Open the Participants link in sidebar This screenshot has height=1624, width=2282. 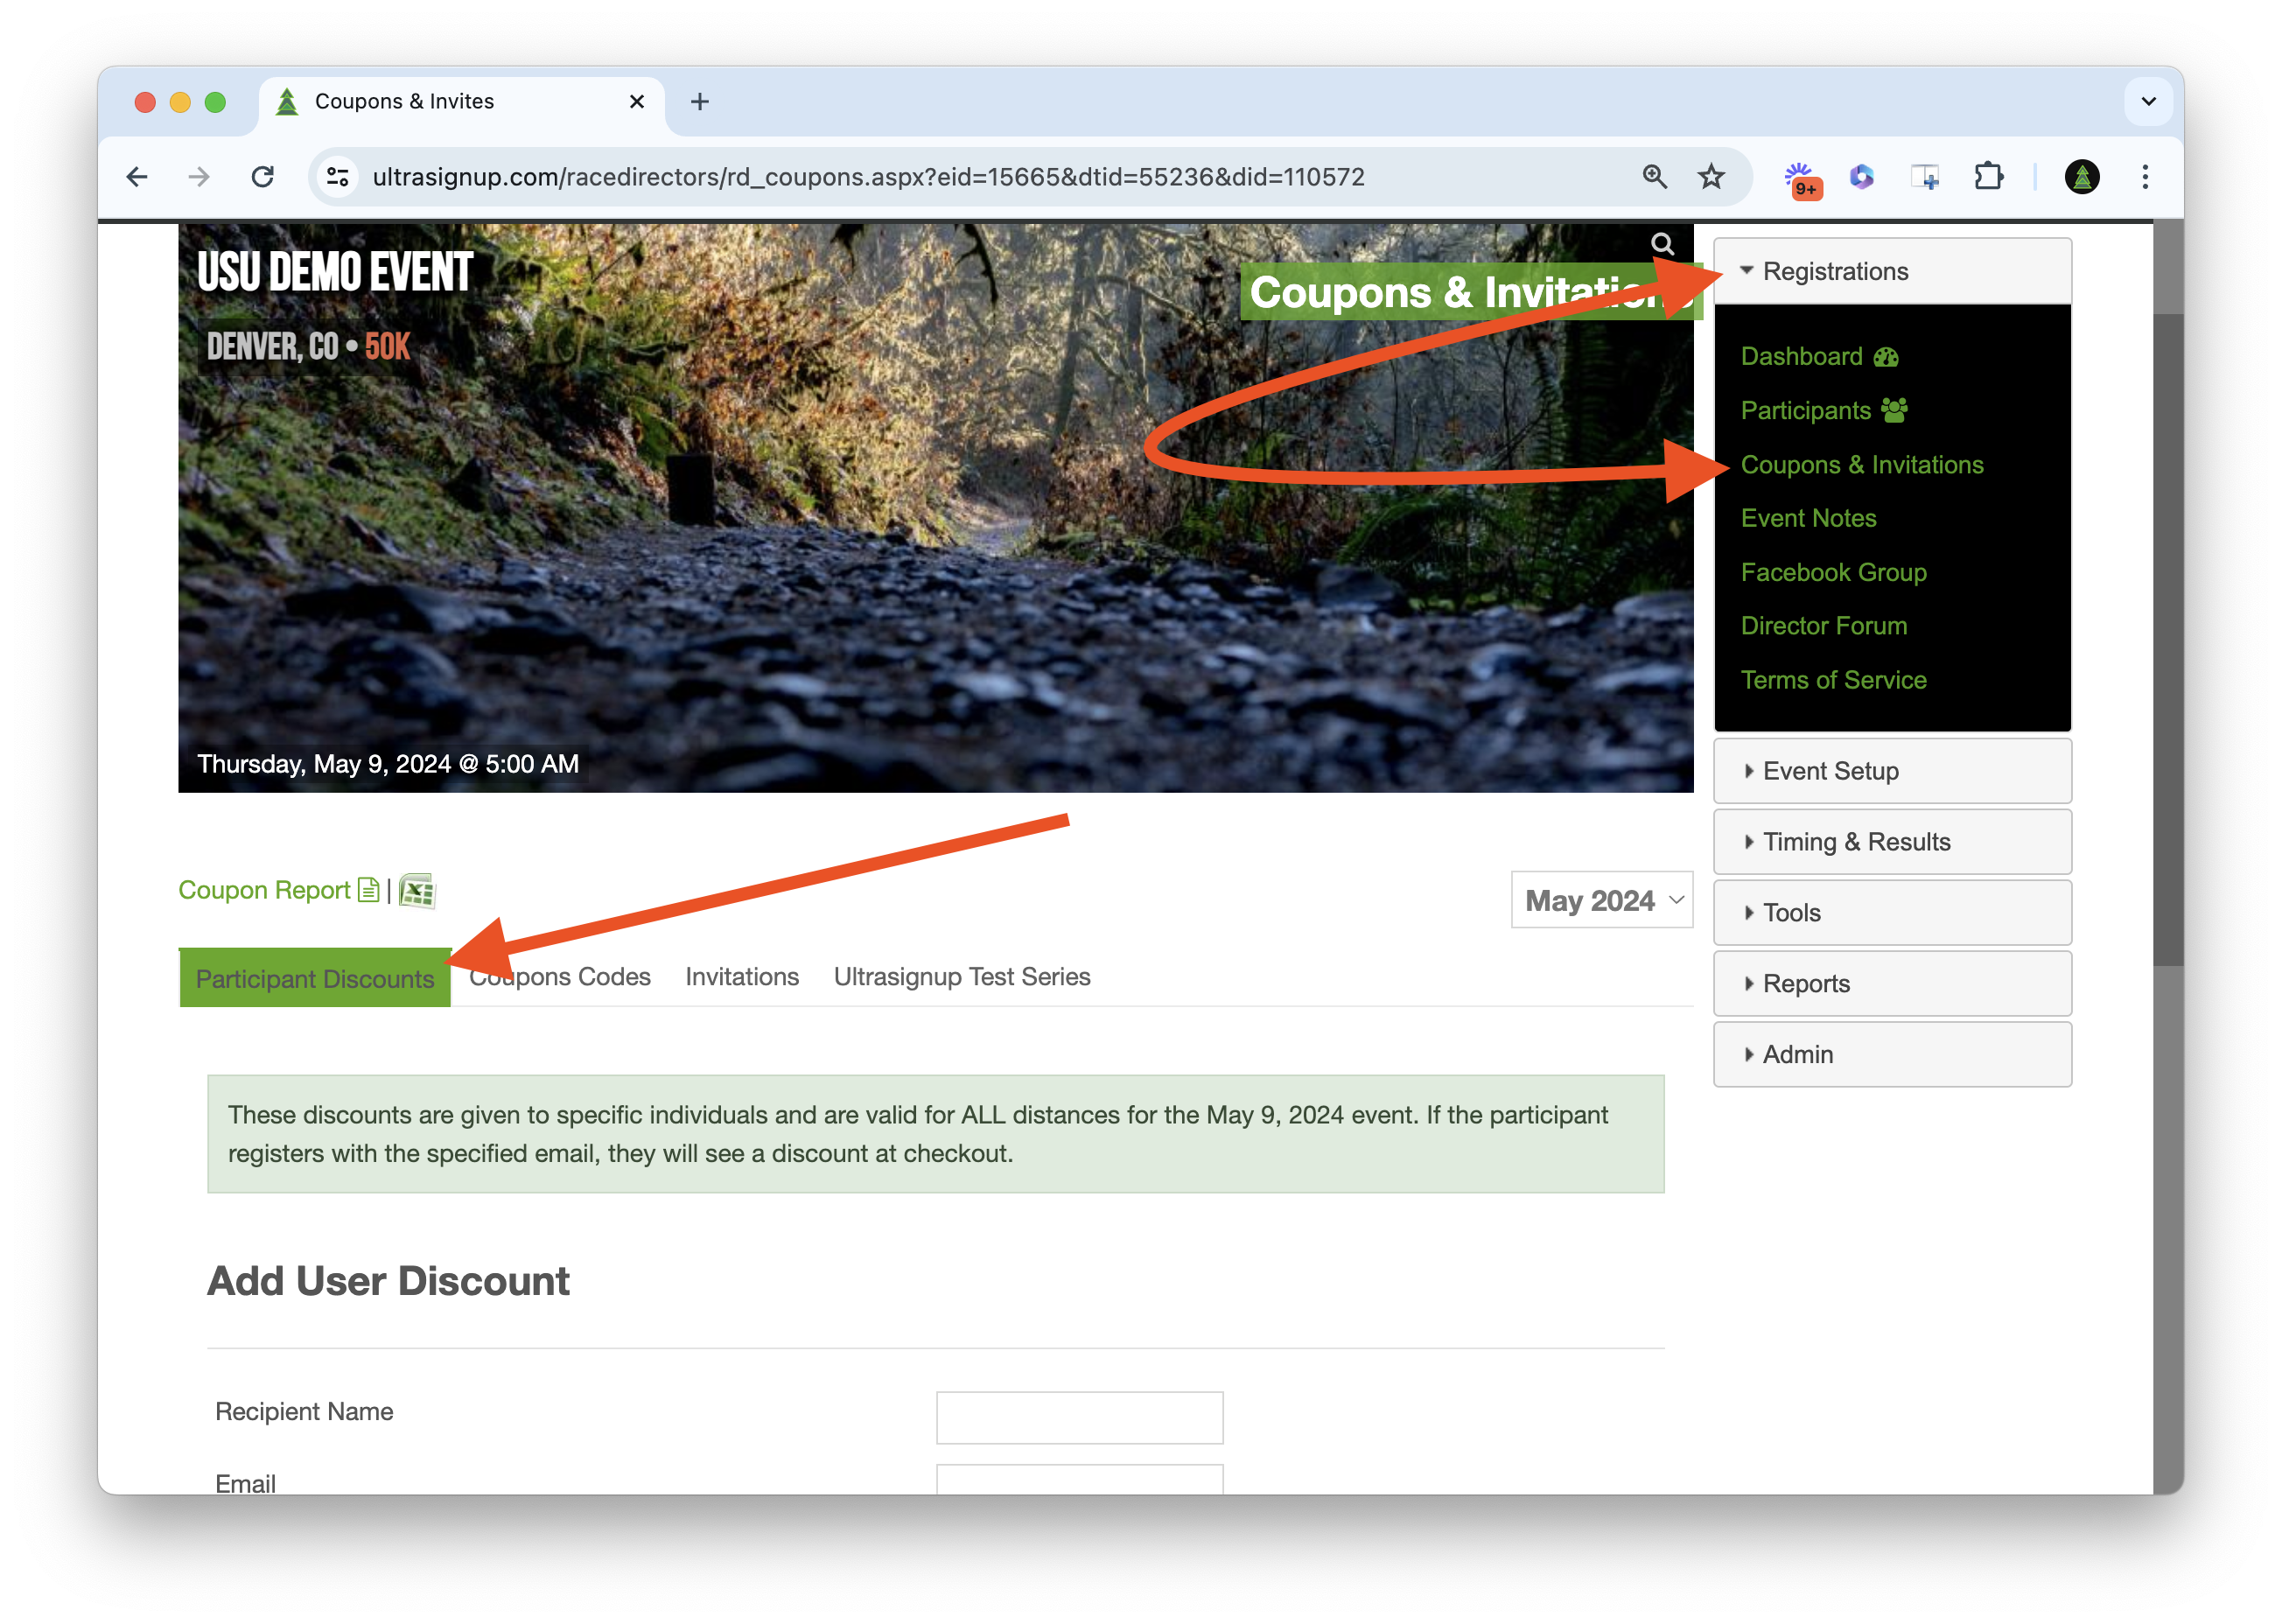pyautogui.click(x=1805, y=411)
